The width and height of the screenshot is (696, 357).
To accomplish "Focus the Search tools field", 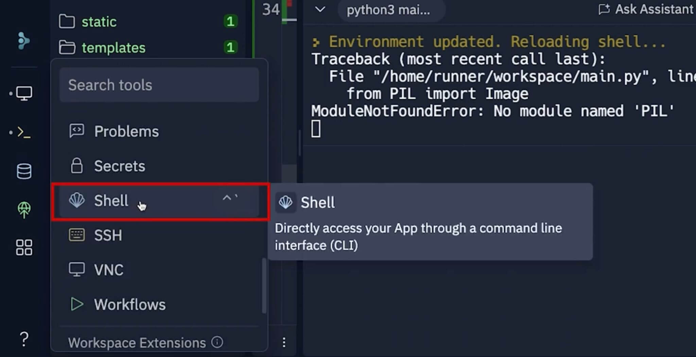I will point(159,85).
